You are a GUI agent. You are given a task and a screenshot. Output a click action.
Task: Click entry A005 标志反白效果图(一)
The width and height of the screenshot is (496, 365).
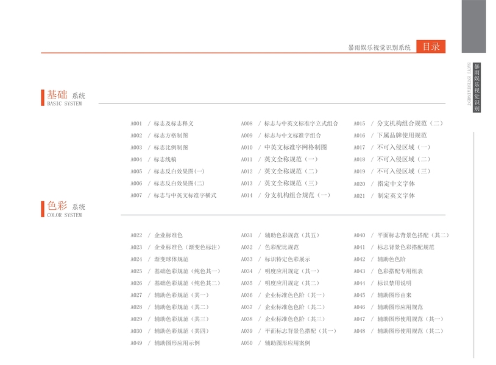[x=168, y=172]
